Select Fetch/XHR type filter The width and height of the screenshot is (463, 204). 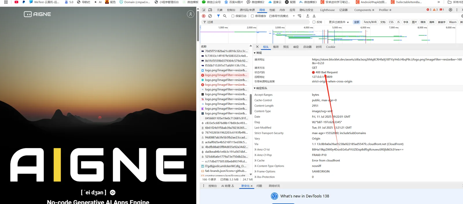point(370,22)
